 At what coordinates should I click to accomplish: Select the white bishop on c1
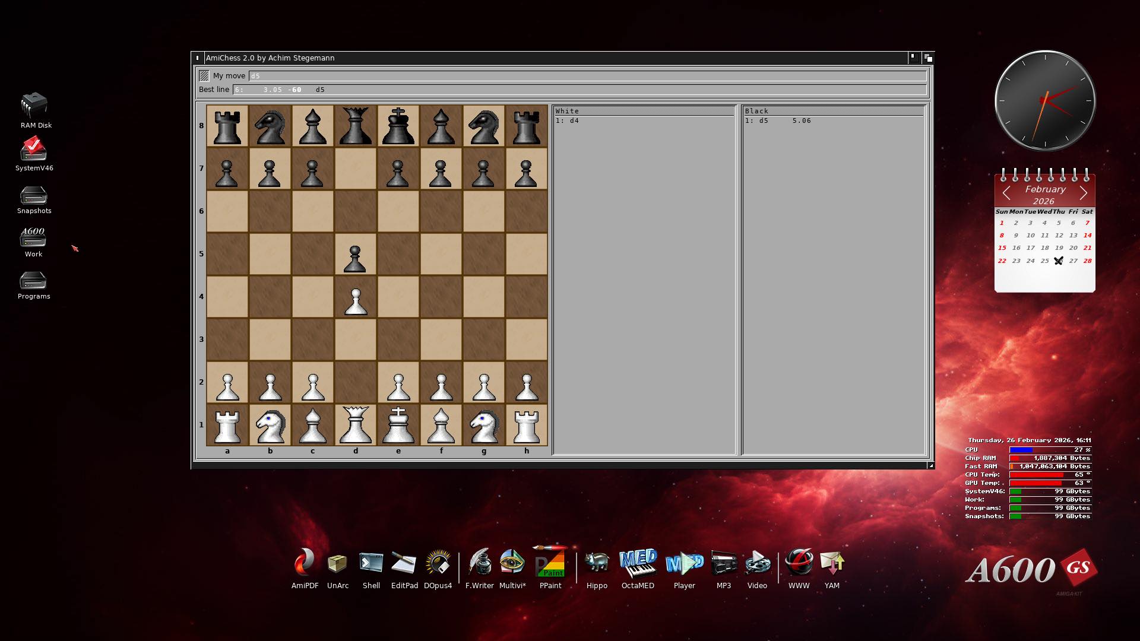click(x=312, y=425)
